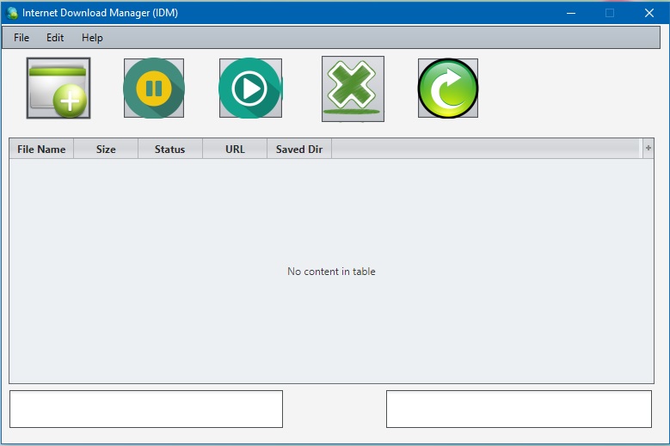The width and height of the screenshot is (670, 446).
Task: Sort by URL column header
Action: pos(235,149)
